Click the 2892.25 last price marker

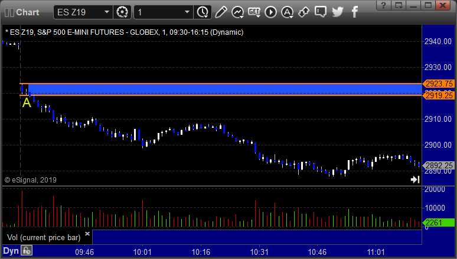439,165
